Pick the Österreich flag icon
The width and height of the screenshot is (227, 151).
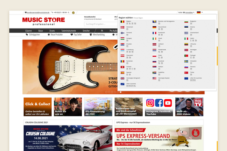click(122, 56)
